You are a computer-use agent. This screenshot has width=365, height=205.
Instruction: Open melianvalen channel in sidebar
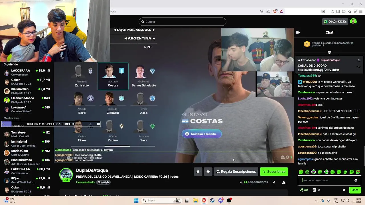point(27,91)
